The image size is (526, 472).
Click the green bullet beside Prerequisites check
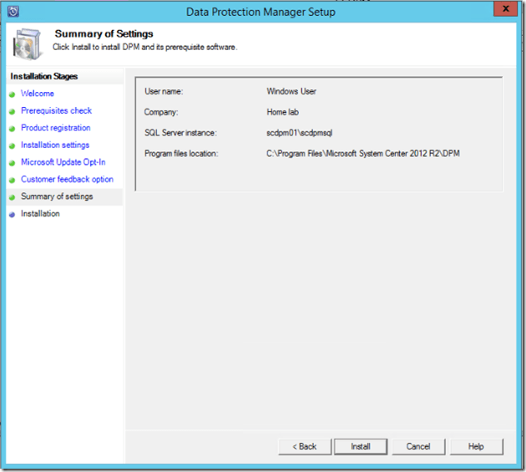click(x=12, y=111)
